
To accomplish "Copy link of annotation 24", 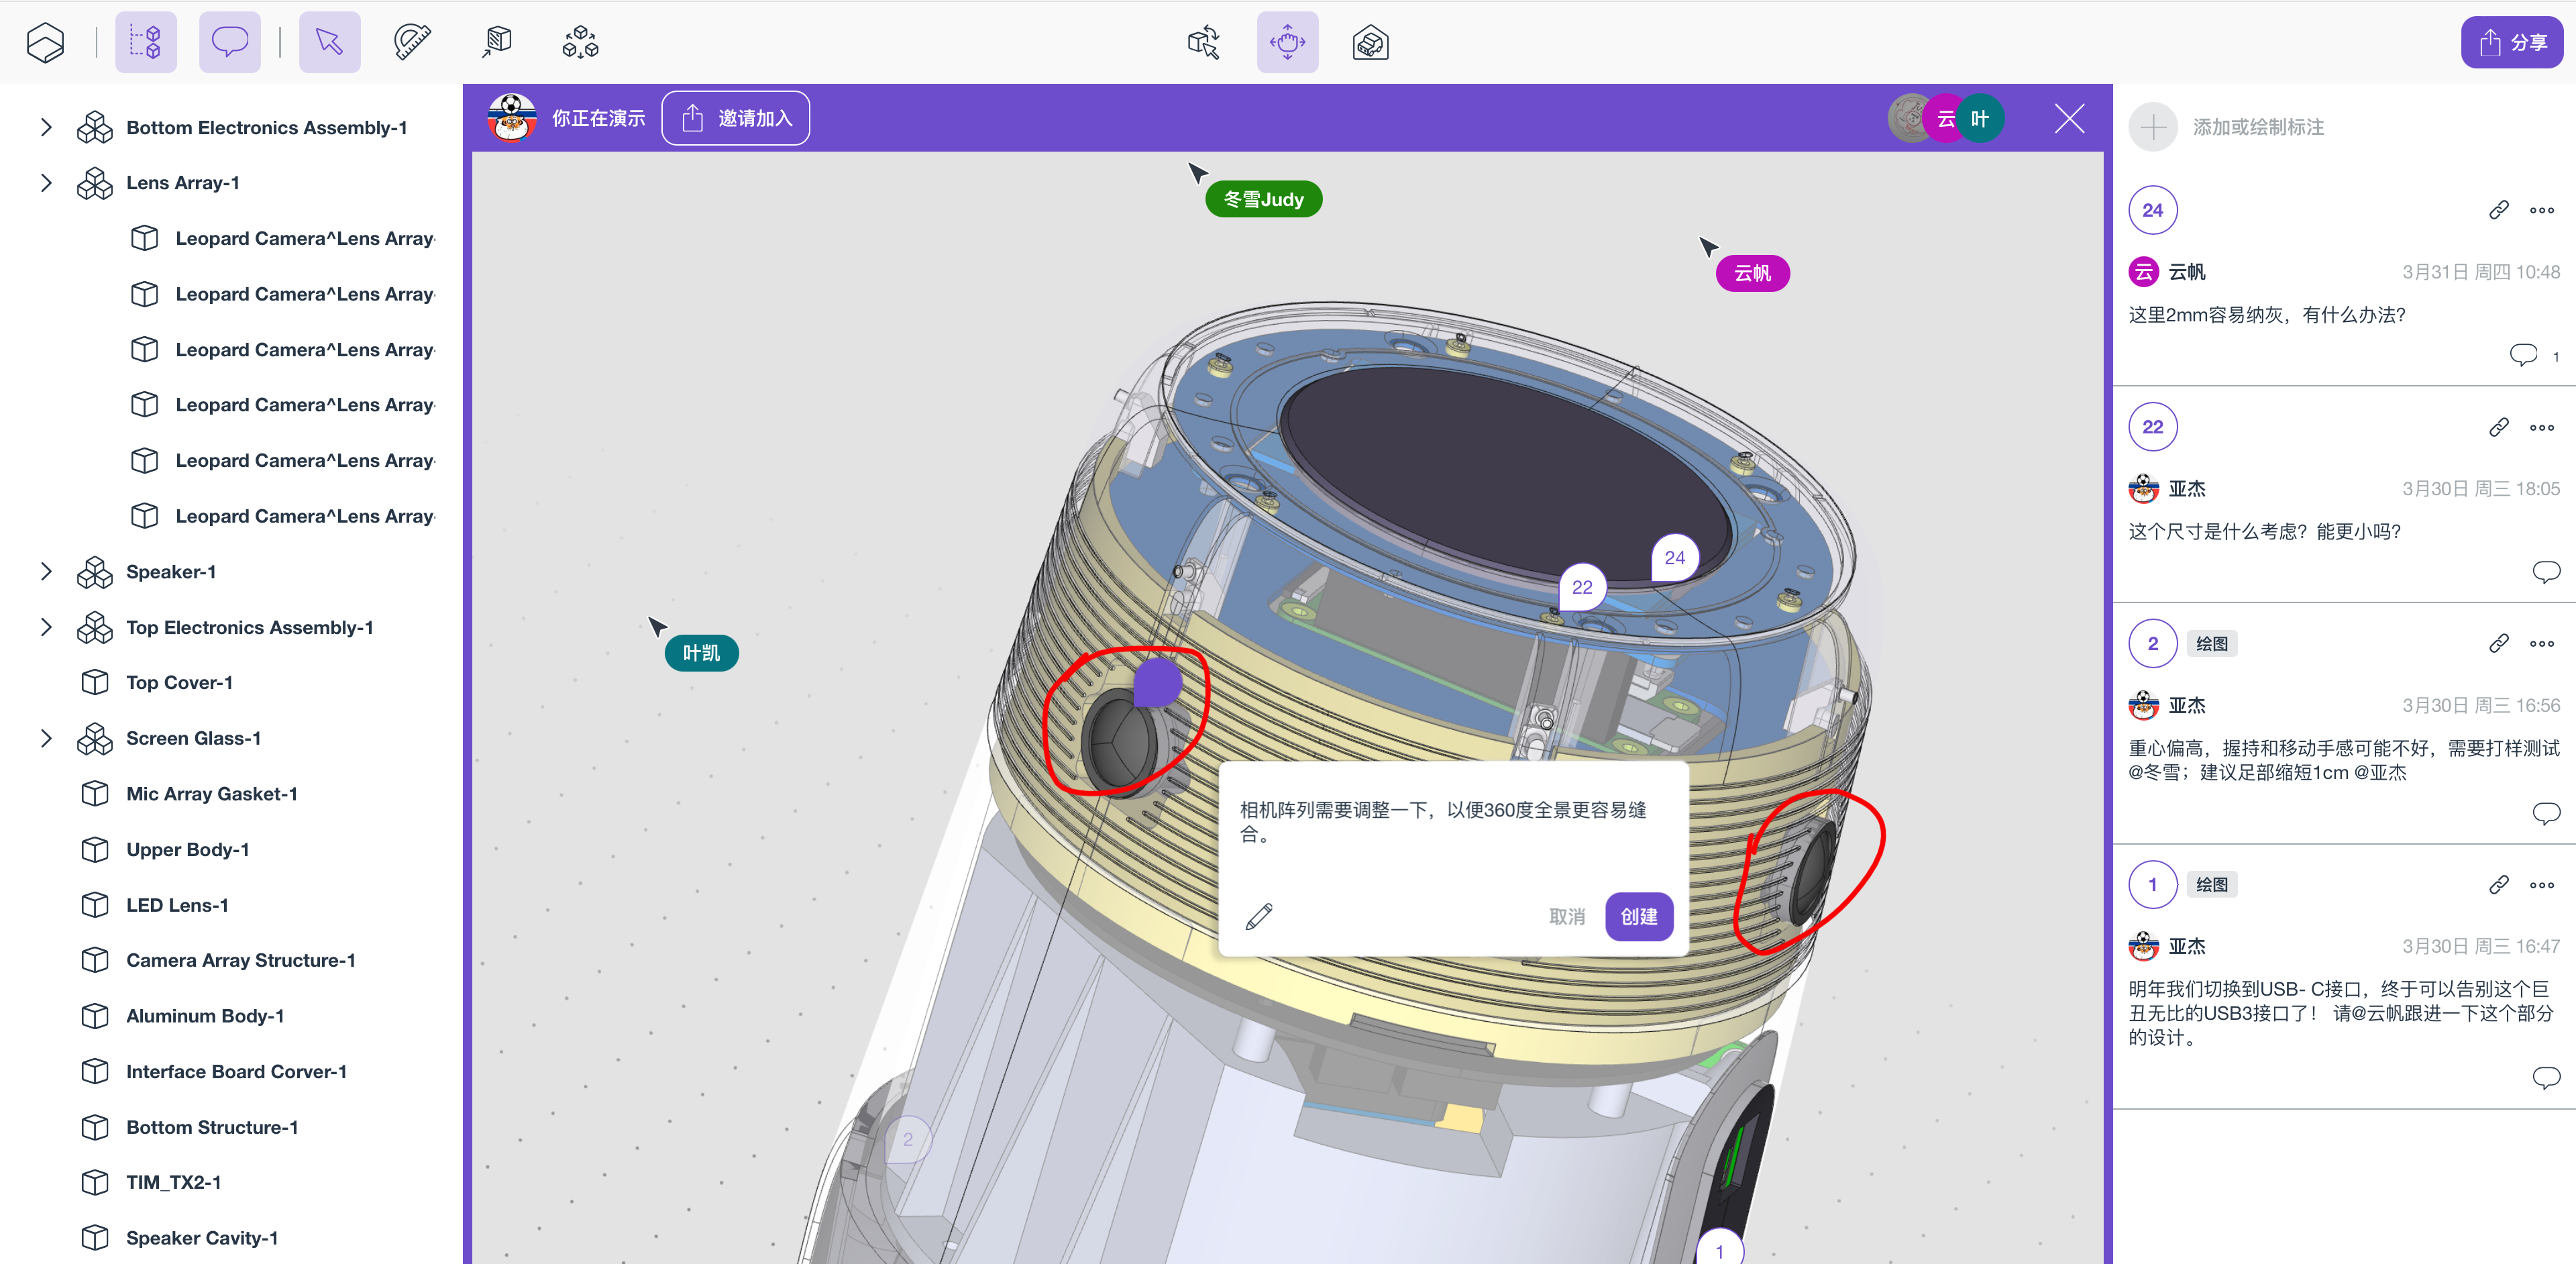I will point(2498,210).
